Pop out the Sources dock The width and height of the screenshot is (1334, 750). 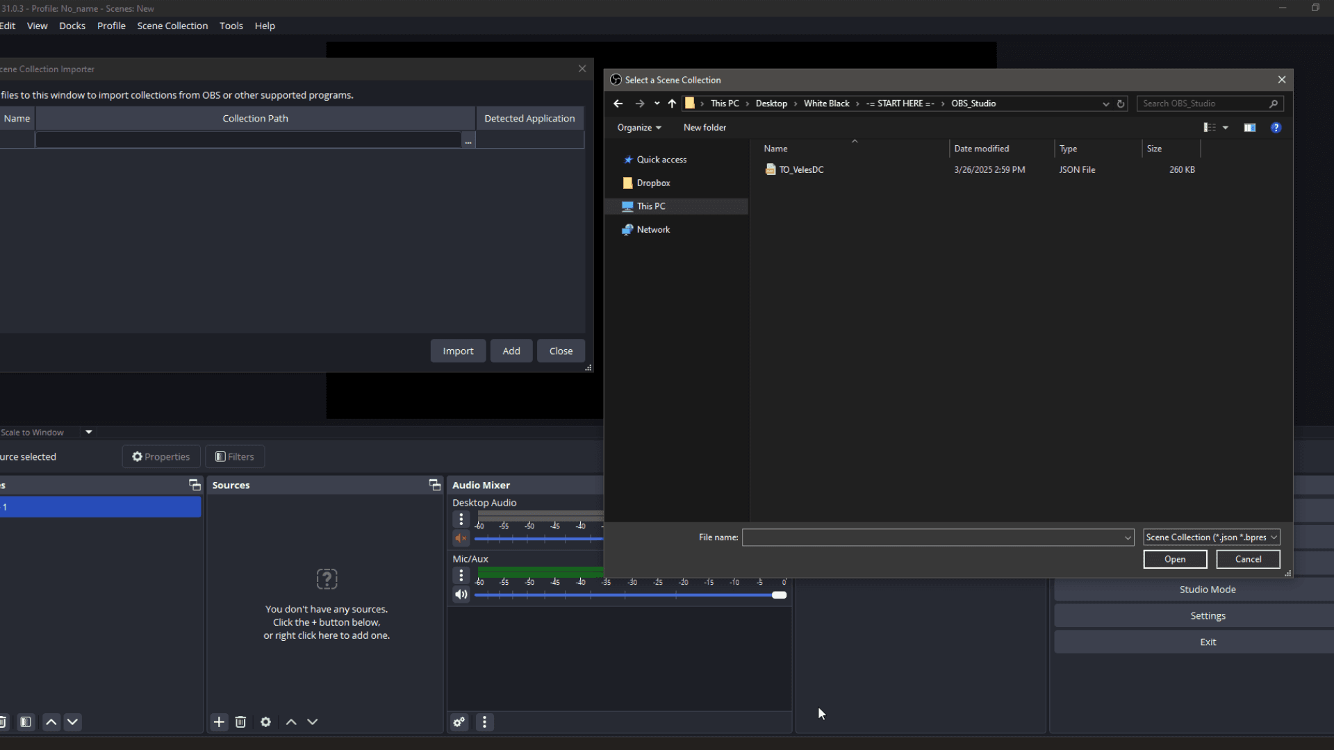[434, 485]
